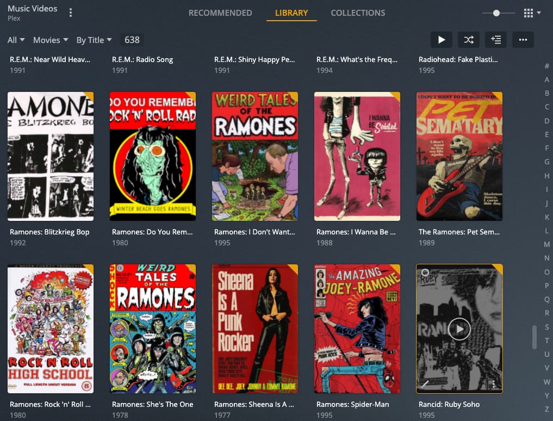Image resolution: width=553 pixels, height=421 pixels.
Task: Jump to letter M in alphabet index
Action: coord(546,244)
